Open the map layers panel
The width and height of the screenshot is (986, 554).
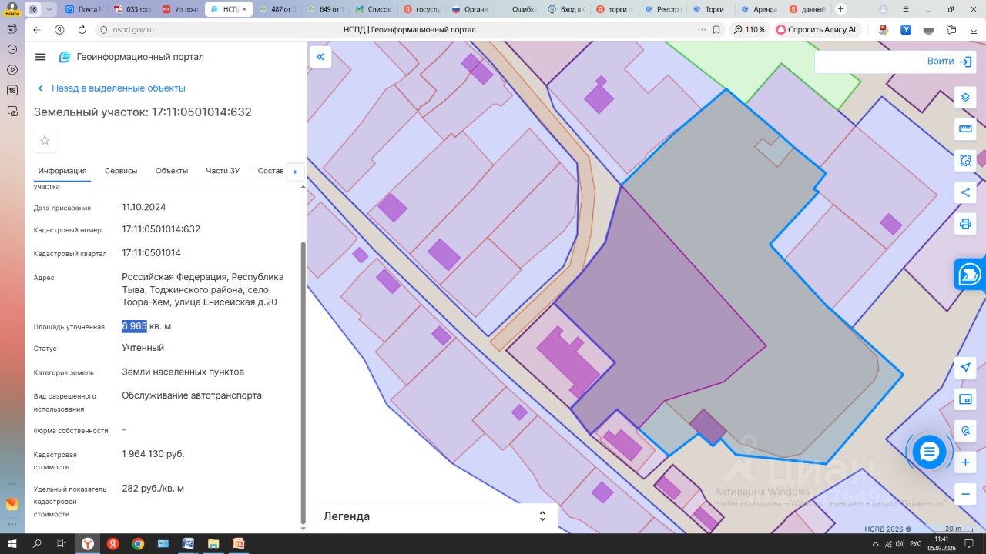point(964,98)
